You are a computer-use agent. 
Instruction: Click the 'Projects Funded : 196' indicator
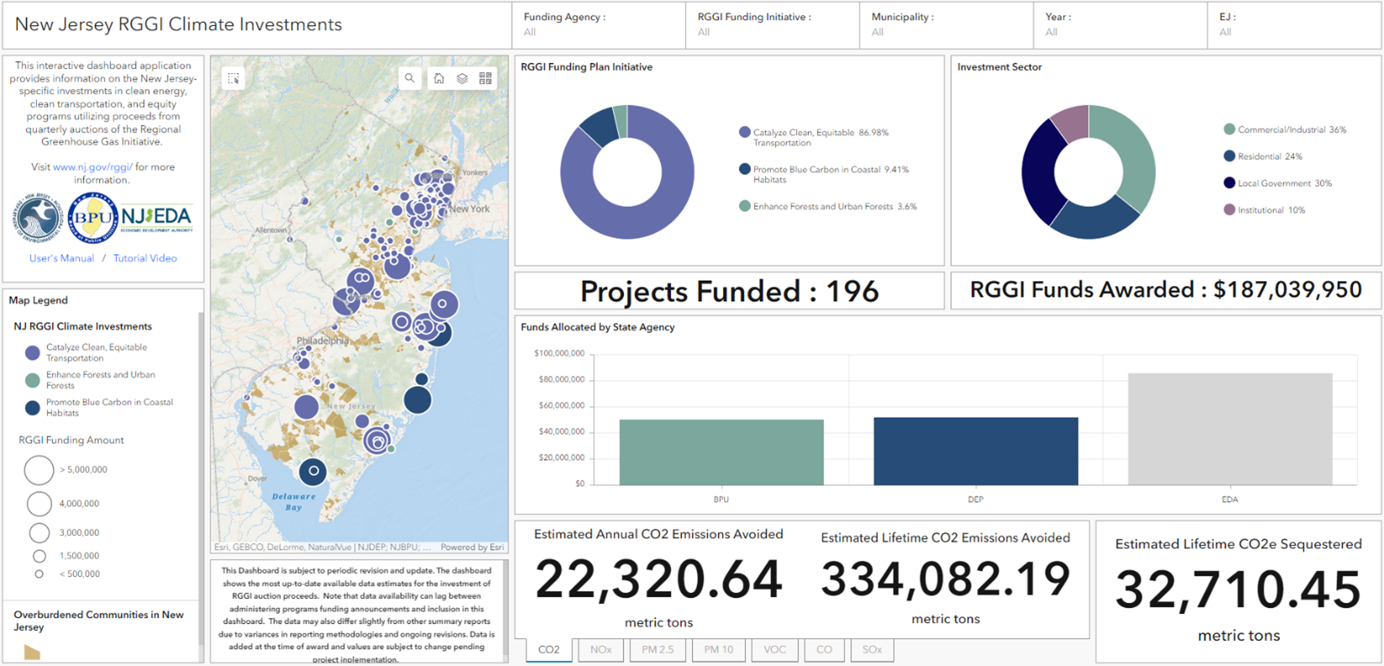(x=730, y=291)
